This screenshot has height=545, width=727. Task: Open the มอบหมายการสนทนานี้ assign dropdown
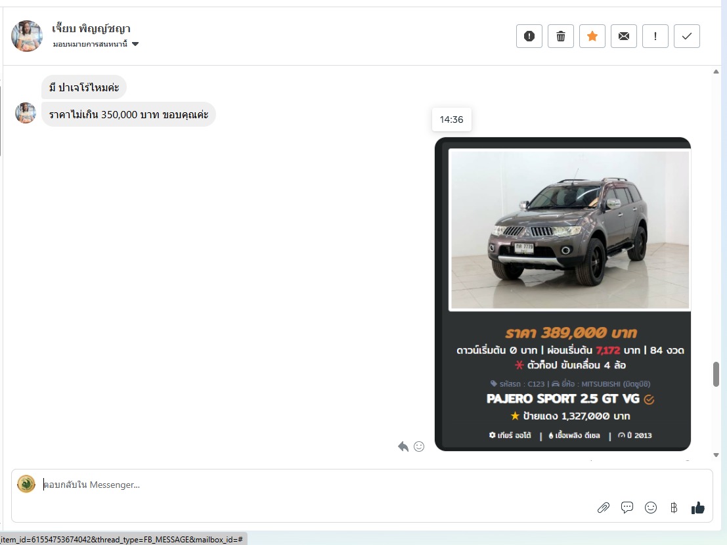95,44
